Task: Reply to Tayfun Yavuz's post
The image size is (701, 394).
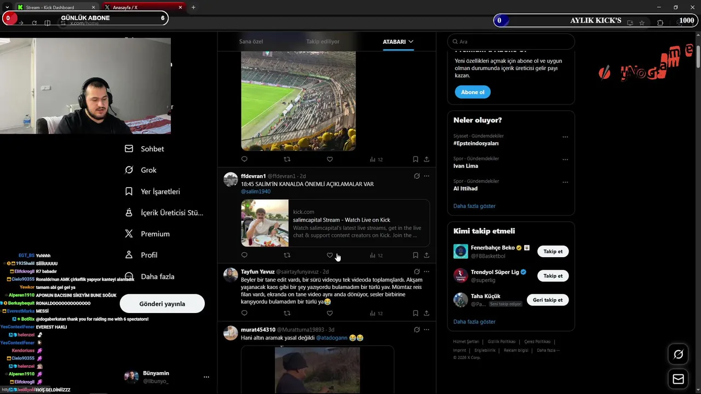Action: (x=244, y=313)
